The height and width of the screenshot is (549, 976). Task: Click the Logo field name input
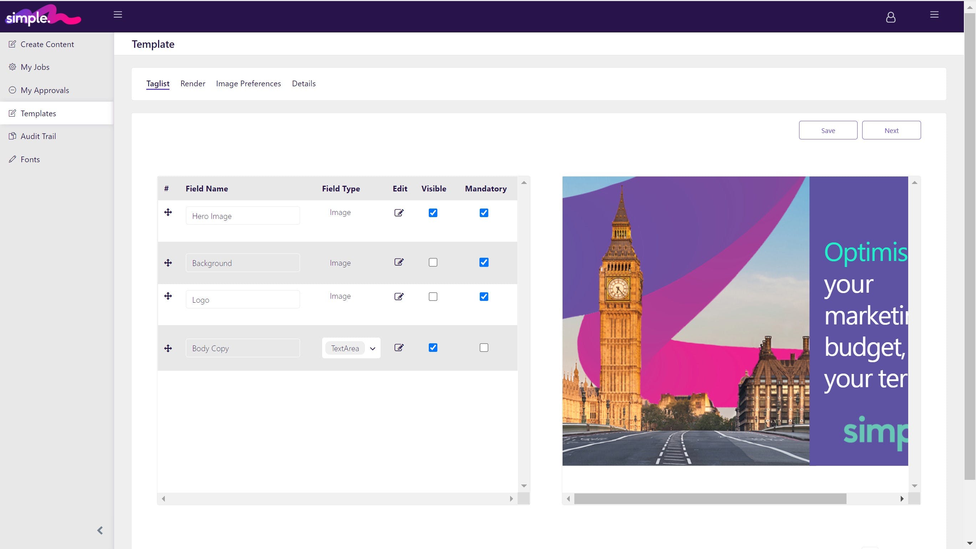[x=243, y=299]
